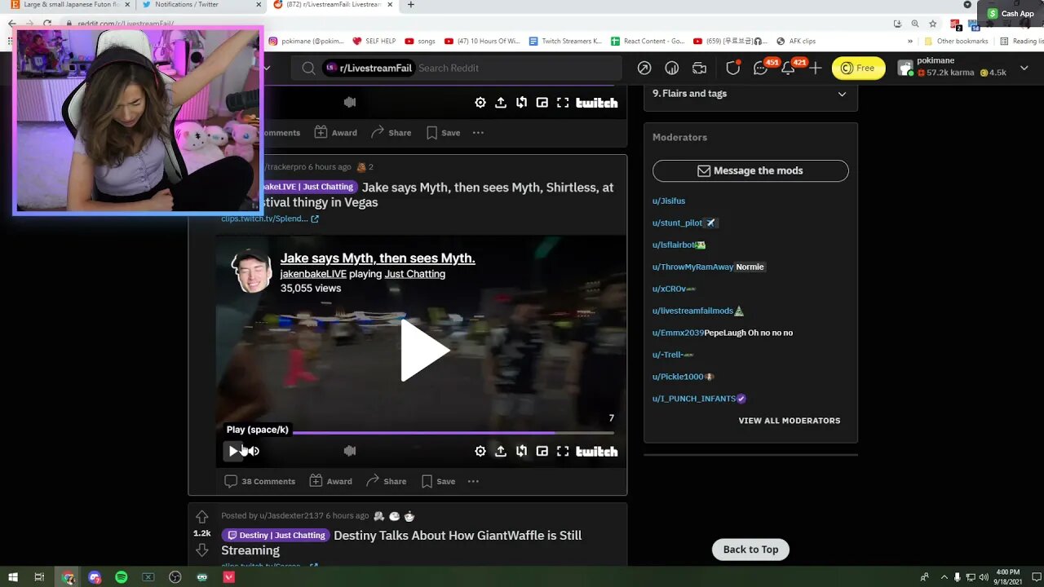
Task: Open u/Jasdexter2137 user profile
Action: (x=291, y=516)
